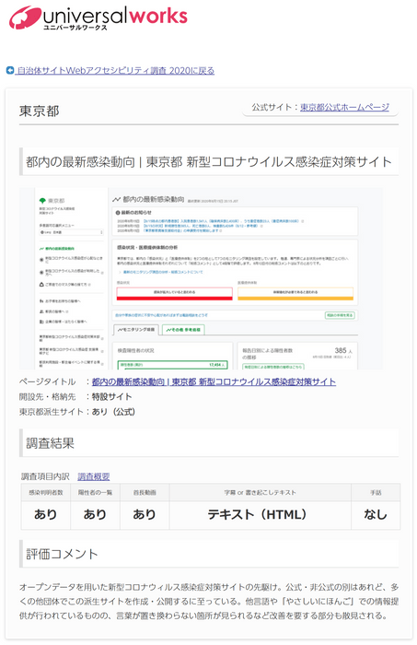Click the ユニバーサルワークス katakana text under the logo
The height and width of the screenshot is (645, 417).
click(75, 28)
